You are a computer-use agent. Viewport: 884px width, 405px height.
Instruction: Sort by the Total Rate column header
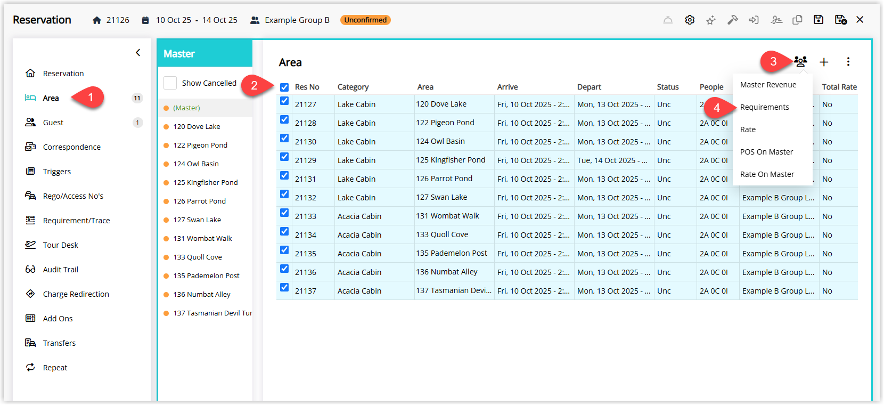point(839,87)
